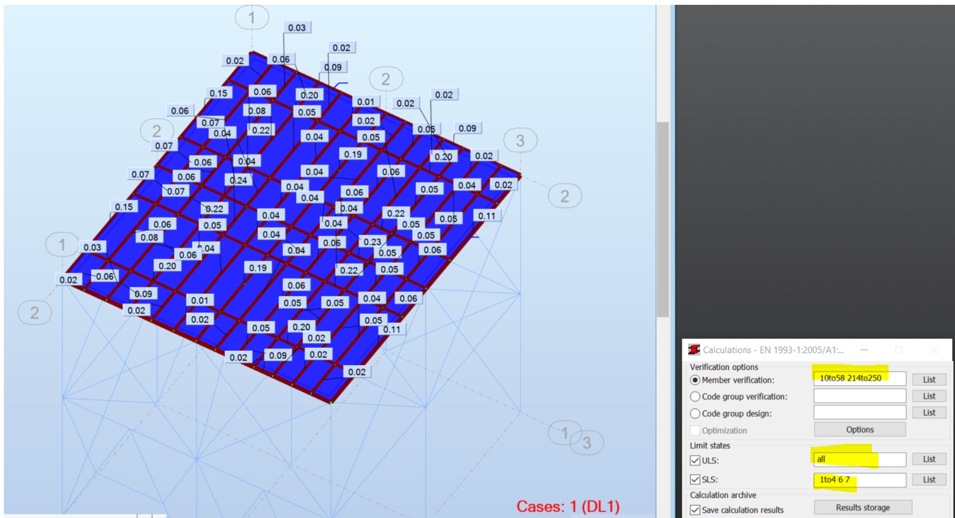Select the Code group design radio button
The height and width of the screenshot is (518, 955).
(695, 413)
